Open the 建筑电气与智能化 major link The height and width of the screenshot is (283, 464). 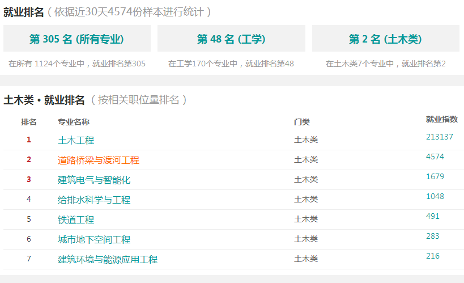tap(94, 180)
